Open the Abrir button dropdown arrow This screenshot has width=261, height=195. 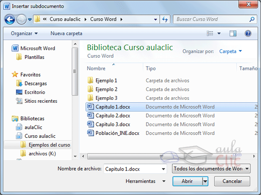click(205, 181)
